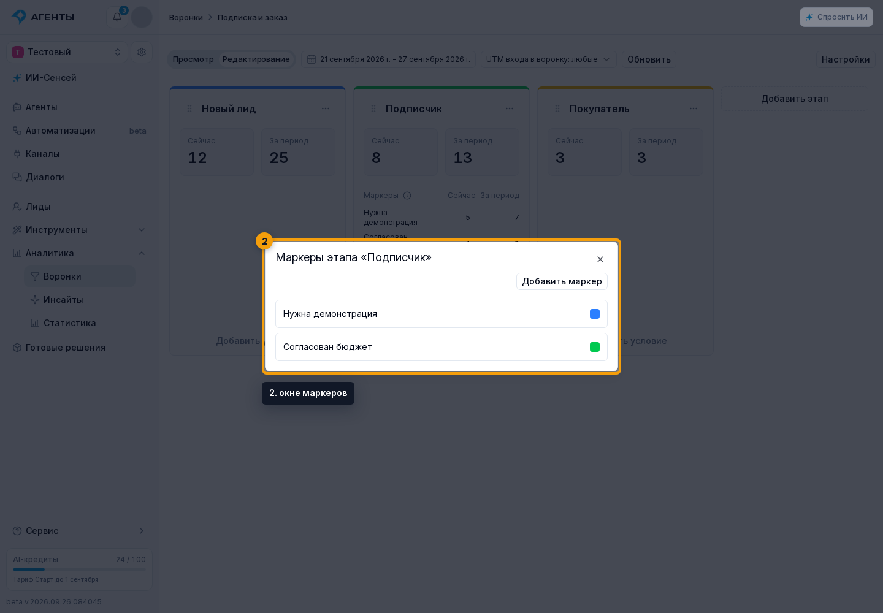883x613 pixels.
Task: Click the Покупатель Сейчас card
Action: coord(584,151)
